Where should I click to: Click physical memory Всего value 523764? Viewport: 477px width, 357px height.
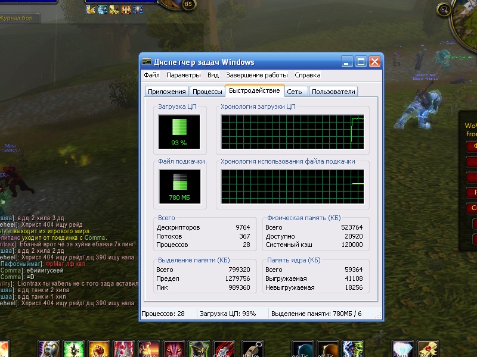(352, 227)
